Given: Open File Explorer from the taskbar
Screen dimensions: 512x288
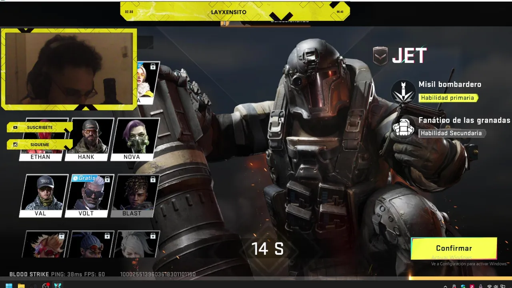Looking at the screenshot, I should coord(21,286).
